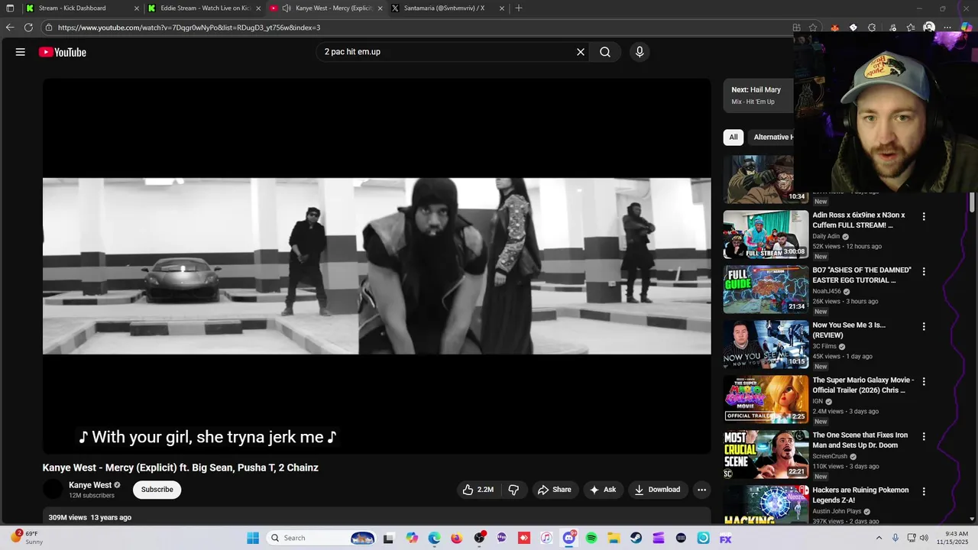The height and width of the screenshot is (550, 978).
Task: Open a new browser tab
Action: pos(519,8)
